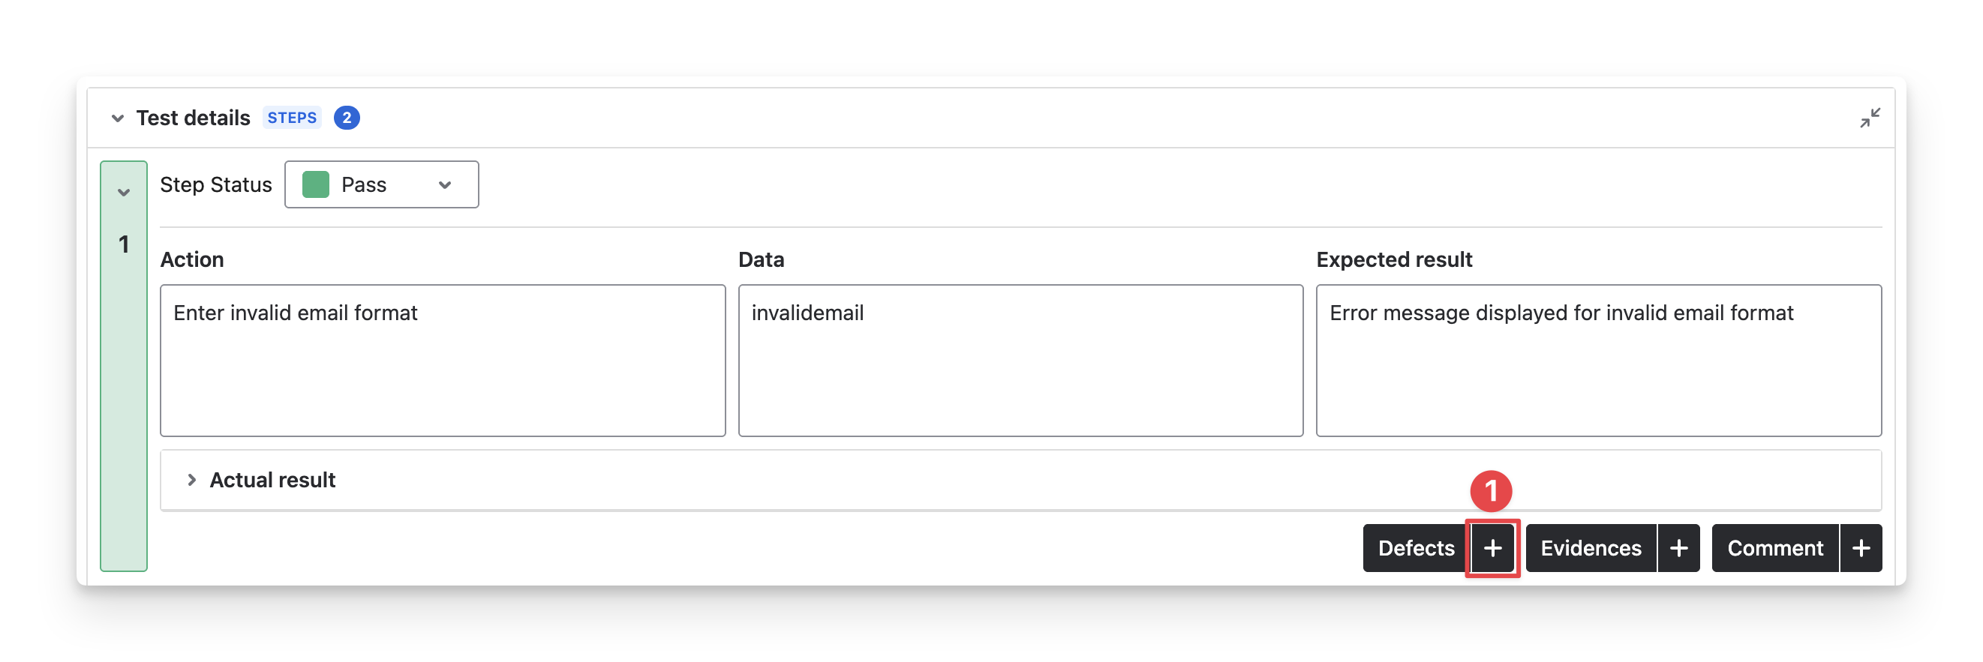Open the Defects button
The image size is (1983, 662).
(1415, 548)
